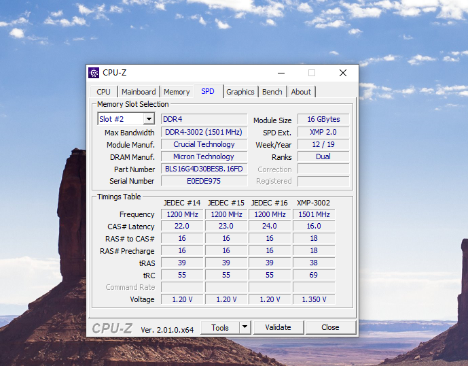The width and height of the screenshot is (468, 366).
Task: Click the empty XMP Command Rate cell
Action: pyautogui.click(x=314, y=287)
